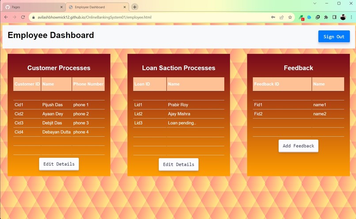
Task: Switch to the Pages tab
Action: click(x=34, y=7)
